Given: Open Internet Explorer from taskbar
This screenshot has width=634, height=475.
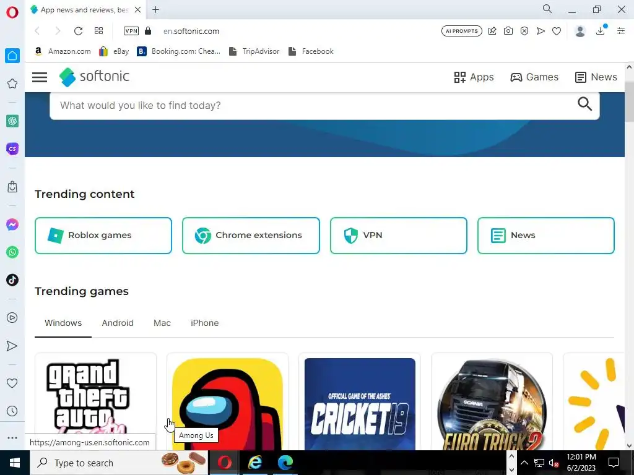Looking at the screenshot, I should [254, 463].
